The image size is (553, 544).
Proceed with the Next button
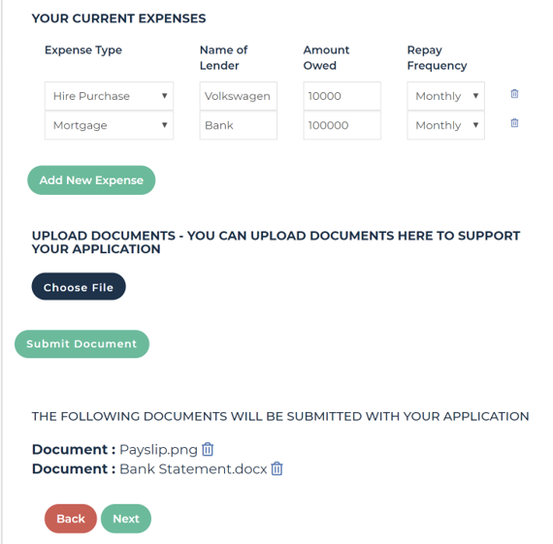tap(126, 519)
